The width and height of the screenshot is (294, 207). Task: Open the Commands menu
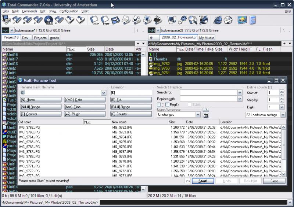(29, 11)
